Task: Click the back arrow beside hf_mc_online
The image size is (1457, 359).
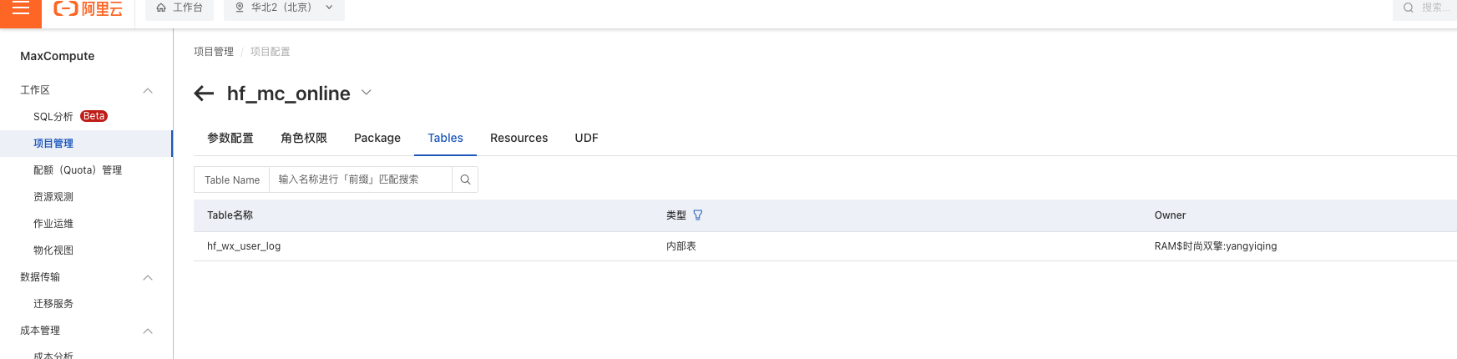Action: [x=204, y=94]
